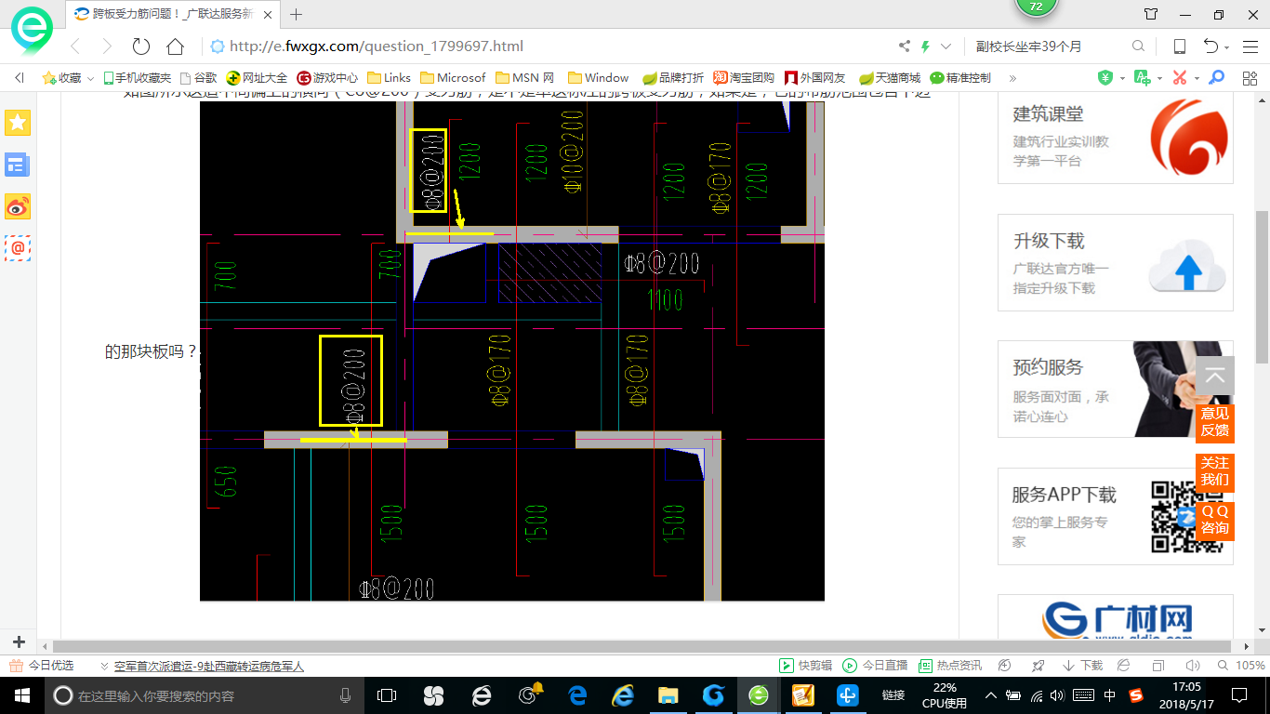Open the 建筑课堂 sidebar banner
1270x714 pixels.
pos(1116,138)
